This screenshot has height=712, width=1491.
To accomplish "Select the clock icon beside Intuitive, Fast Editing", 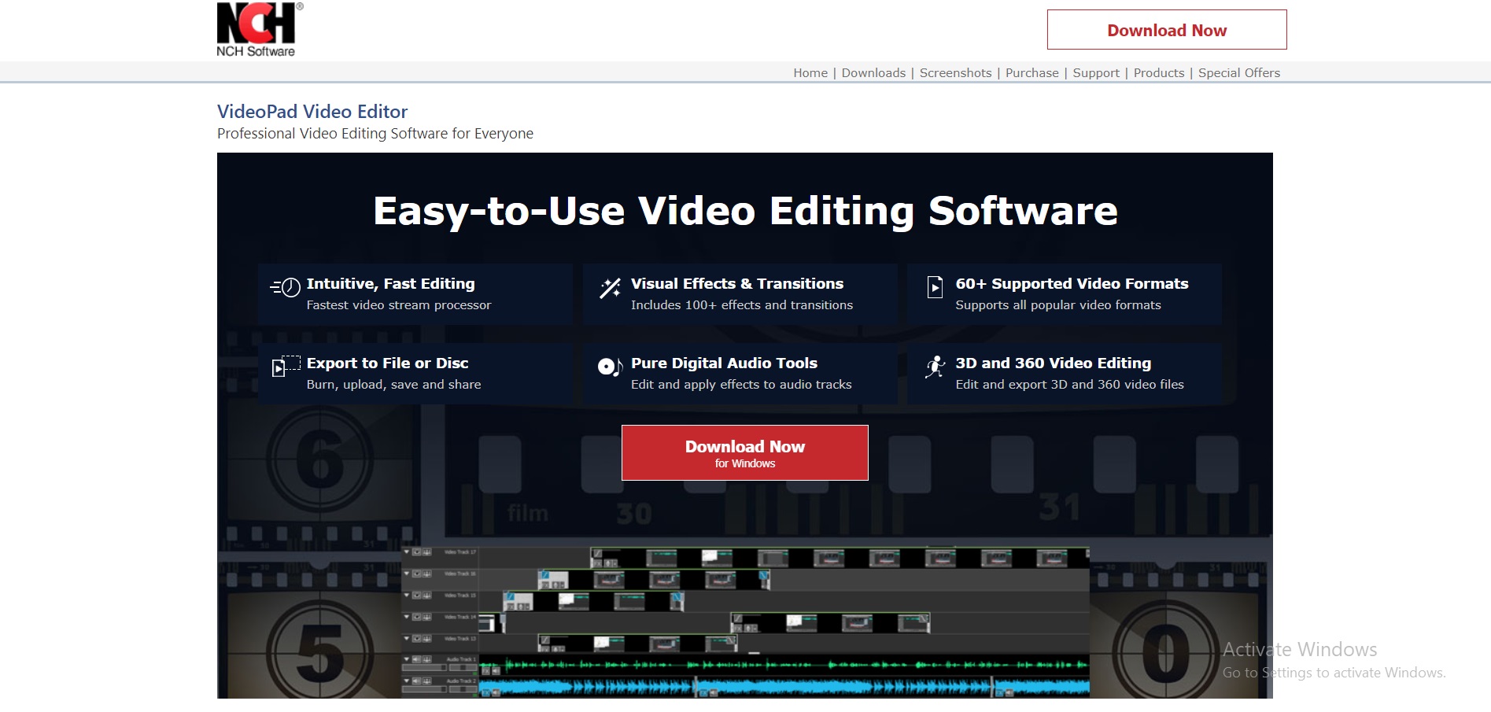I will 285,287.
